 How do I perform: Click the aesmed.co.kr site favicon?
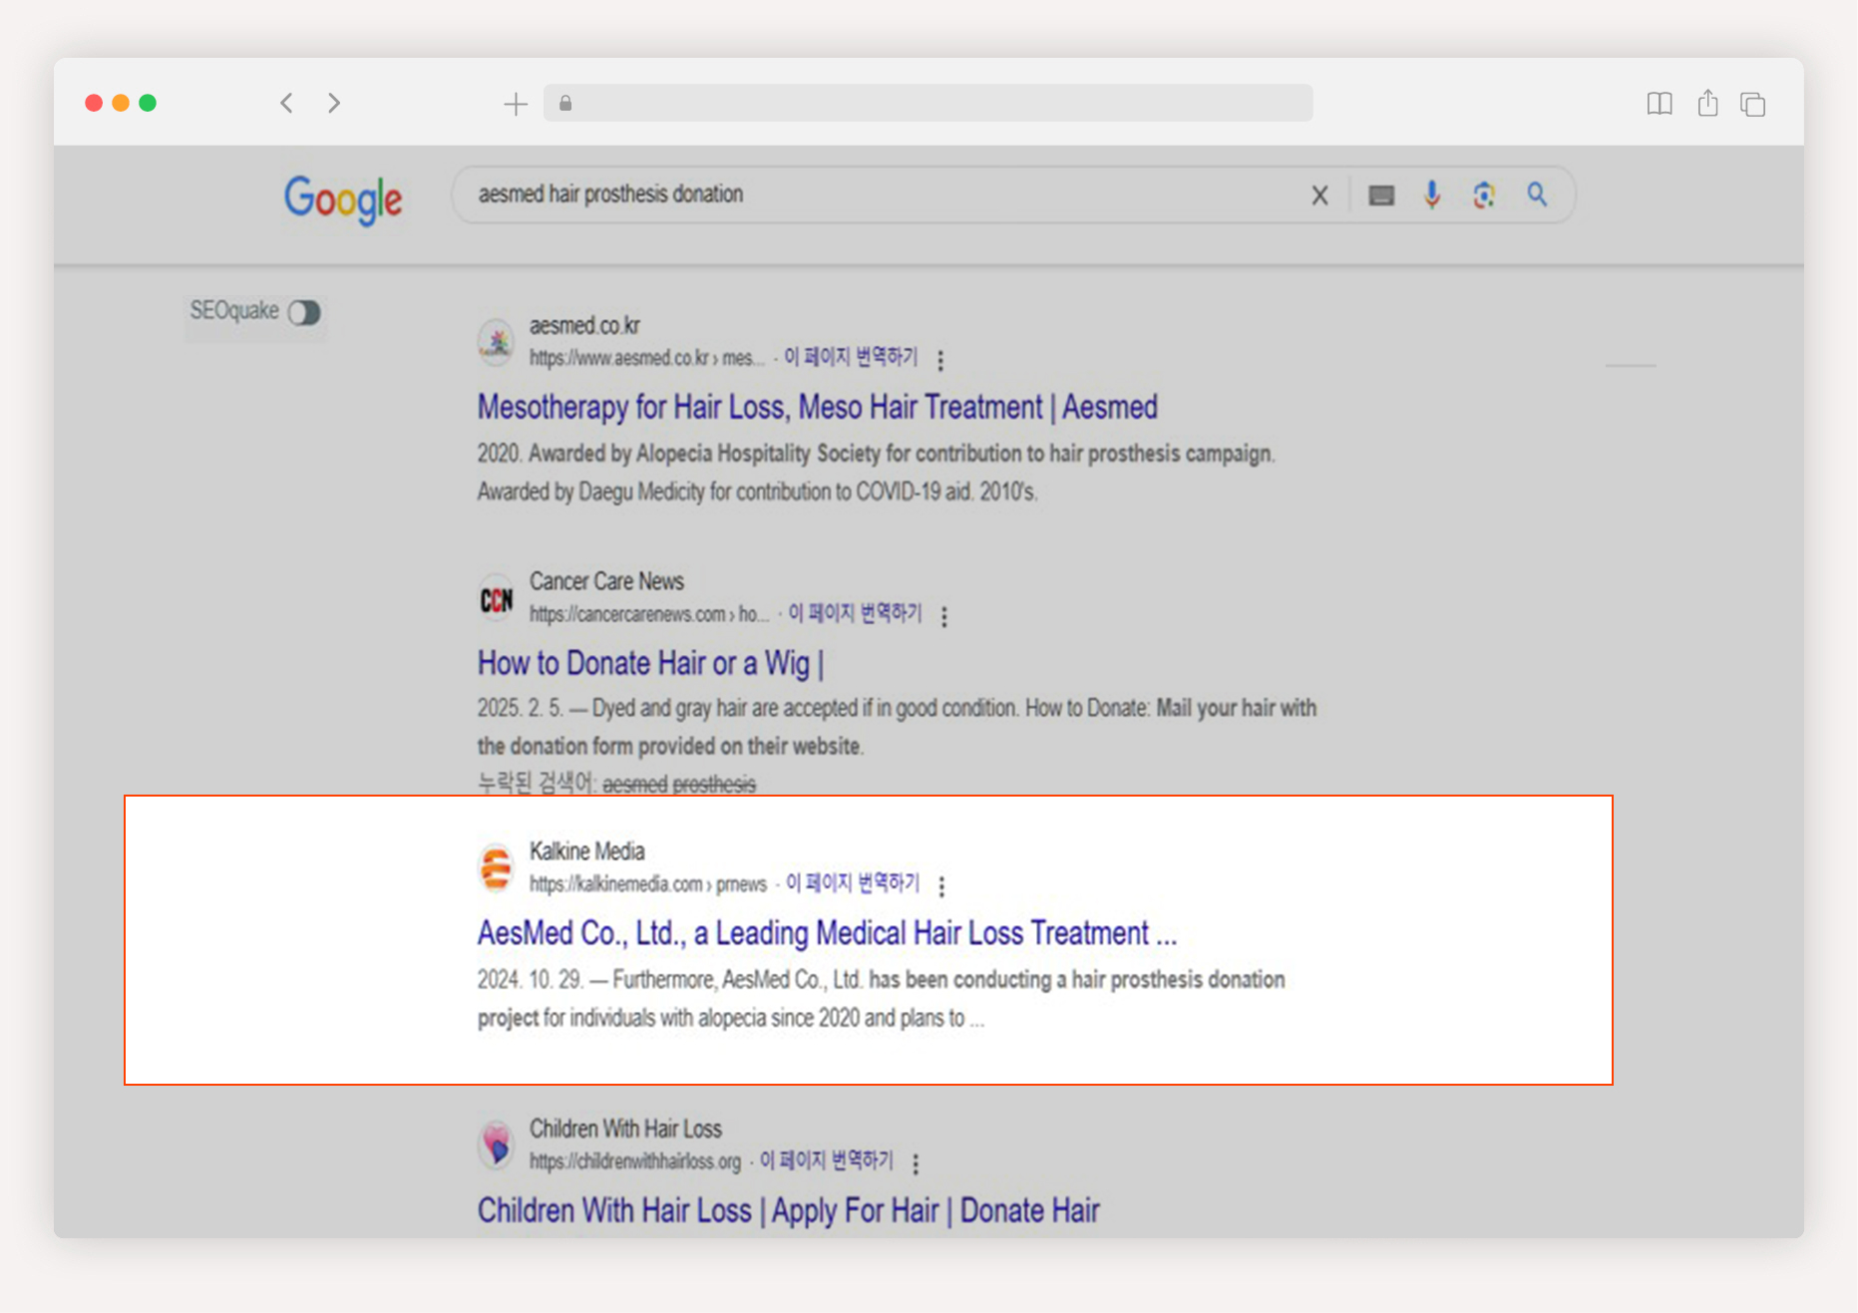[x=496, y=342]
